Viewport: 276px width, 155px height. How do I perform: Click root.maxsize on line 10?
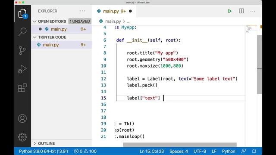pyautogui.click(x=142, y=66)
